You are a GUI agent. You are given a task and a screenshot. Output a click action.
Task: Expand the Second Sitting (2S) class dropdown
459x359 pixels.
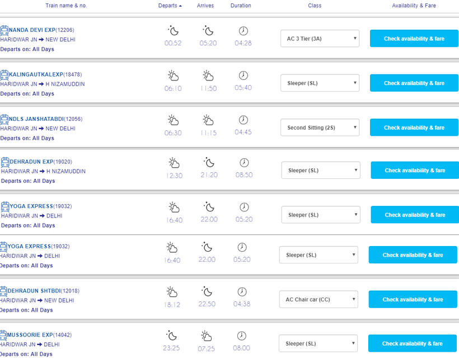320,127
